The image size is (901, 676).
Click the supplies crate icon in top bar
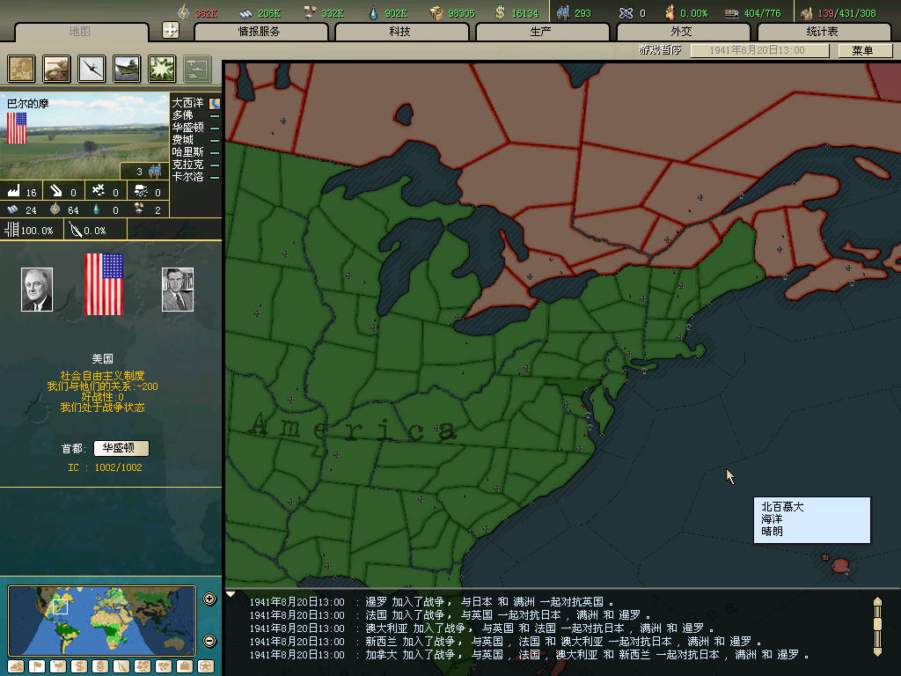point(436,12)
